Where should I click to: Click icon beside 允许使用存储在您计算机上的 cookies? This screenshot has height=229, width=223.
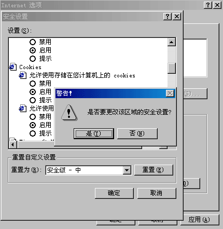[23, 75]
